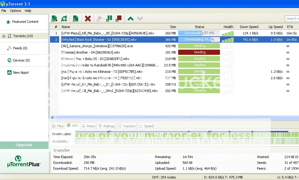Viewport: 299px width, 180px height.
Task: Click the Create New Torrent icon
Action: [76, 19]
